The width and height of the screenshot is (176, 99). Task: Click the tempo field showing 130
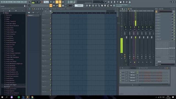pos(46,2)
